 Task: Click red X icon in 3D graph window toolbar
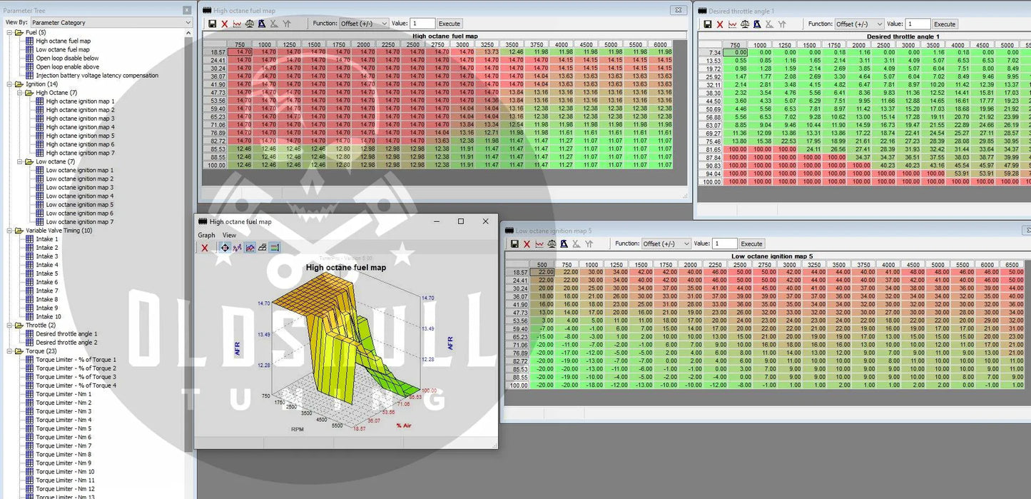pos(205,248)
